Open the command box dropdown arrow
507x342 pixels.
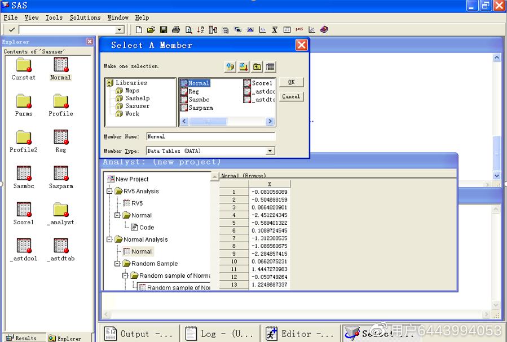click(x=120, y=30)
